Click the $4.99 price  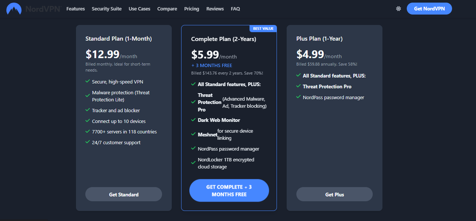[x=310, y=54]
